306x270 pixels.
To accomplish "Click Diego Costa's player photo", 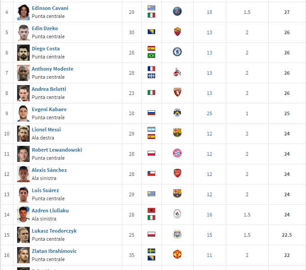I will 23,52.
